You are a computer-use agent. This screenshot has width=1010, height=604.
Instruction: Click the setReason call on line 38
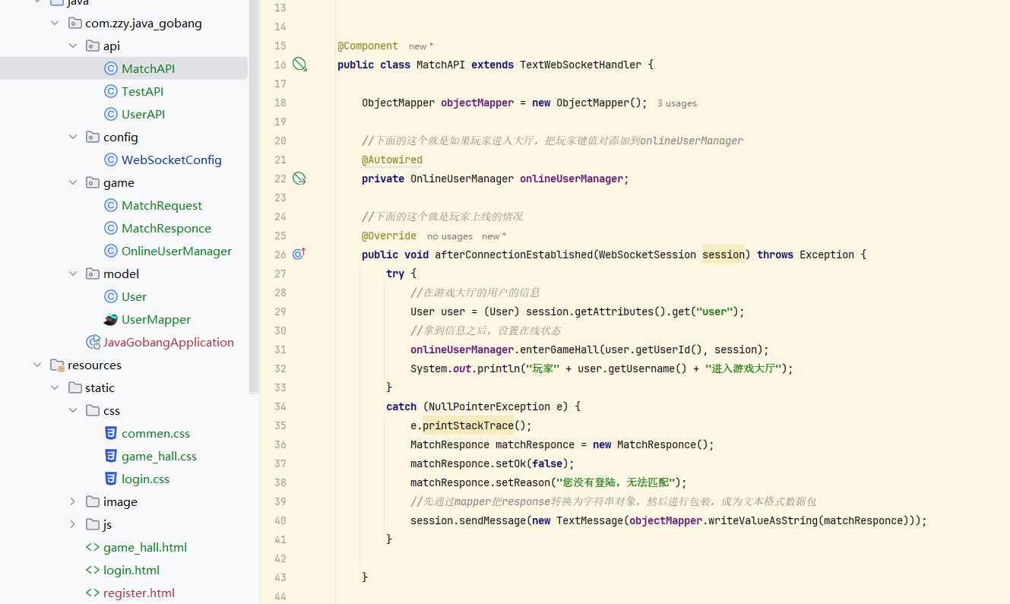point(523,482)
